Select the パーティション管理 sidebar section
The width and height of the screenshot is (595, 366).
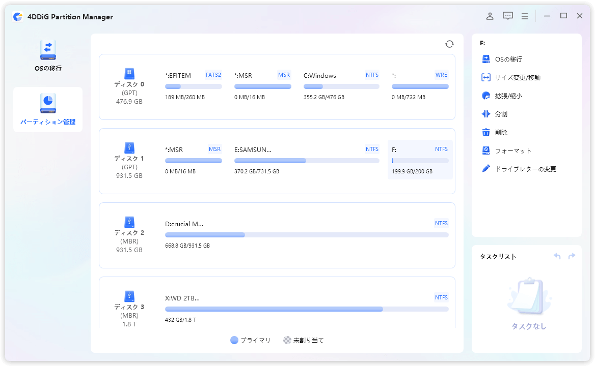pyautogui.click(x=48, y=109)
